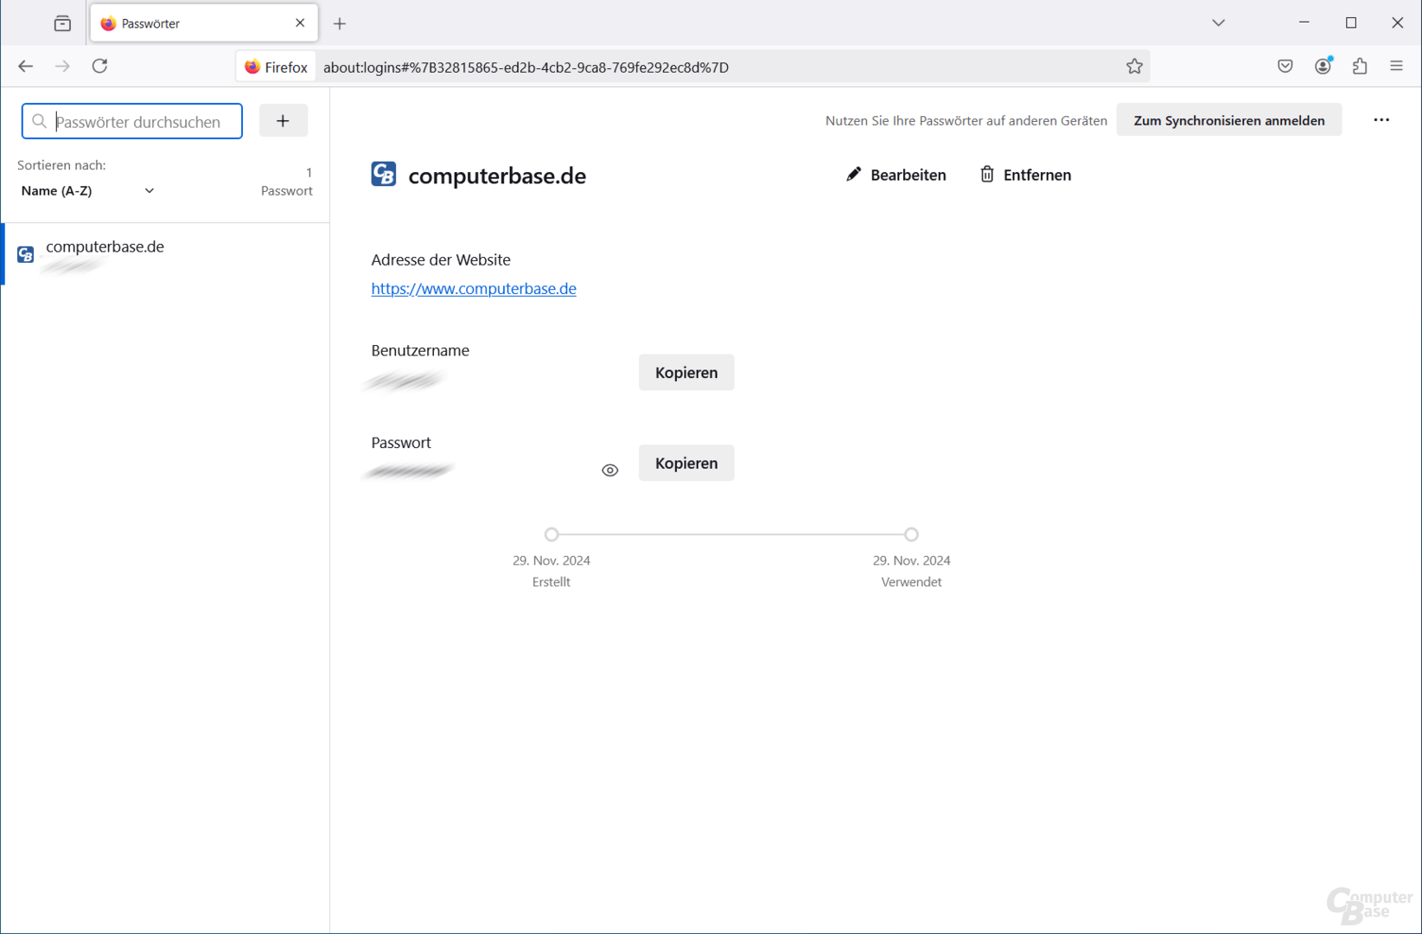Viewport: 1422px width, 934px height.
Task: Click the 'Adresse der Website' label
Action: [x=441, y=259]
